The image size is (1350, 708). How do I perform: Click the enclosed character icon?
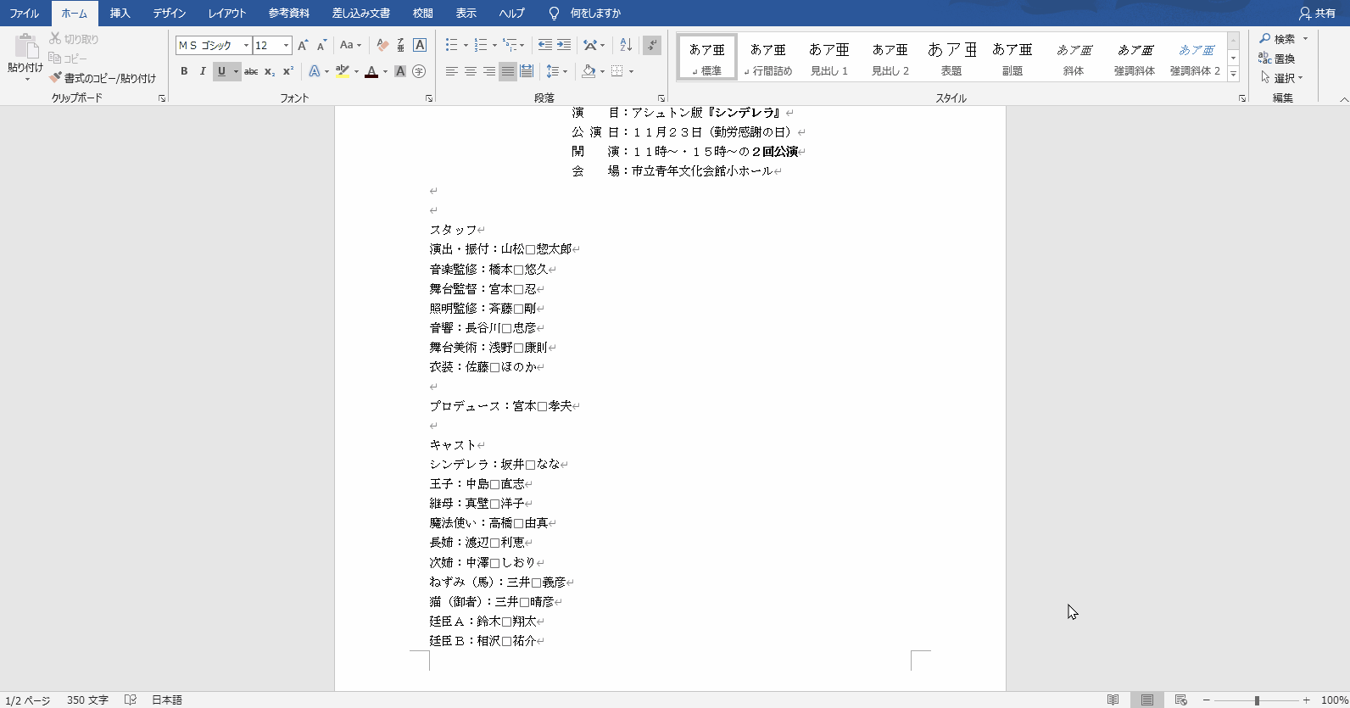point(419,72)
